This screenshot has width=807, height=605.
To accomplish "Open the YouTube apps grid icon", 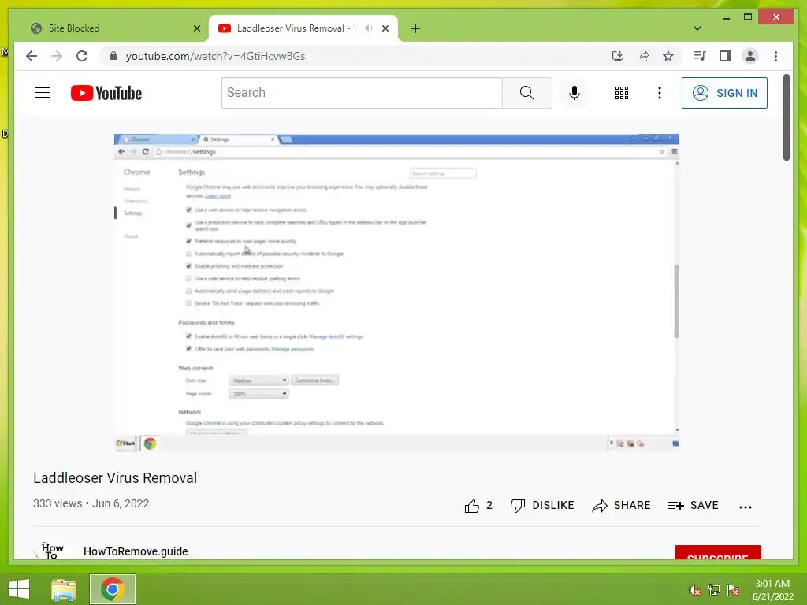I will (621, 93).
